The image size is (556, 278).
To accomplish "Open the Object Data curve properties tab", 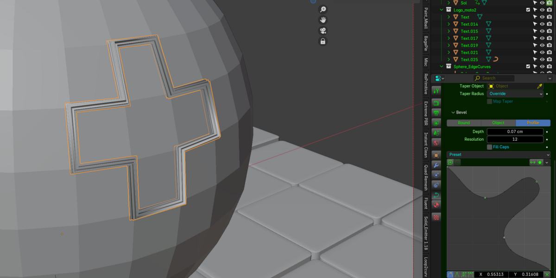I will (436, 195).
